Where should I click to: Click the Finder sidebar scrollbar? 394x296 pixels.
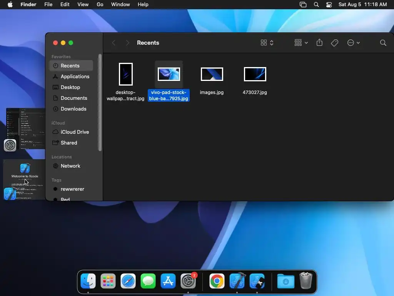(100, 103)
